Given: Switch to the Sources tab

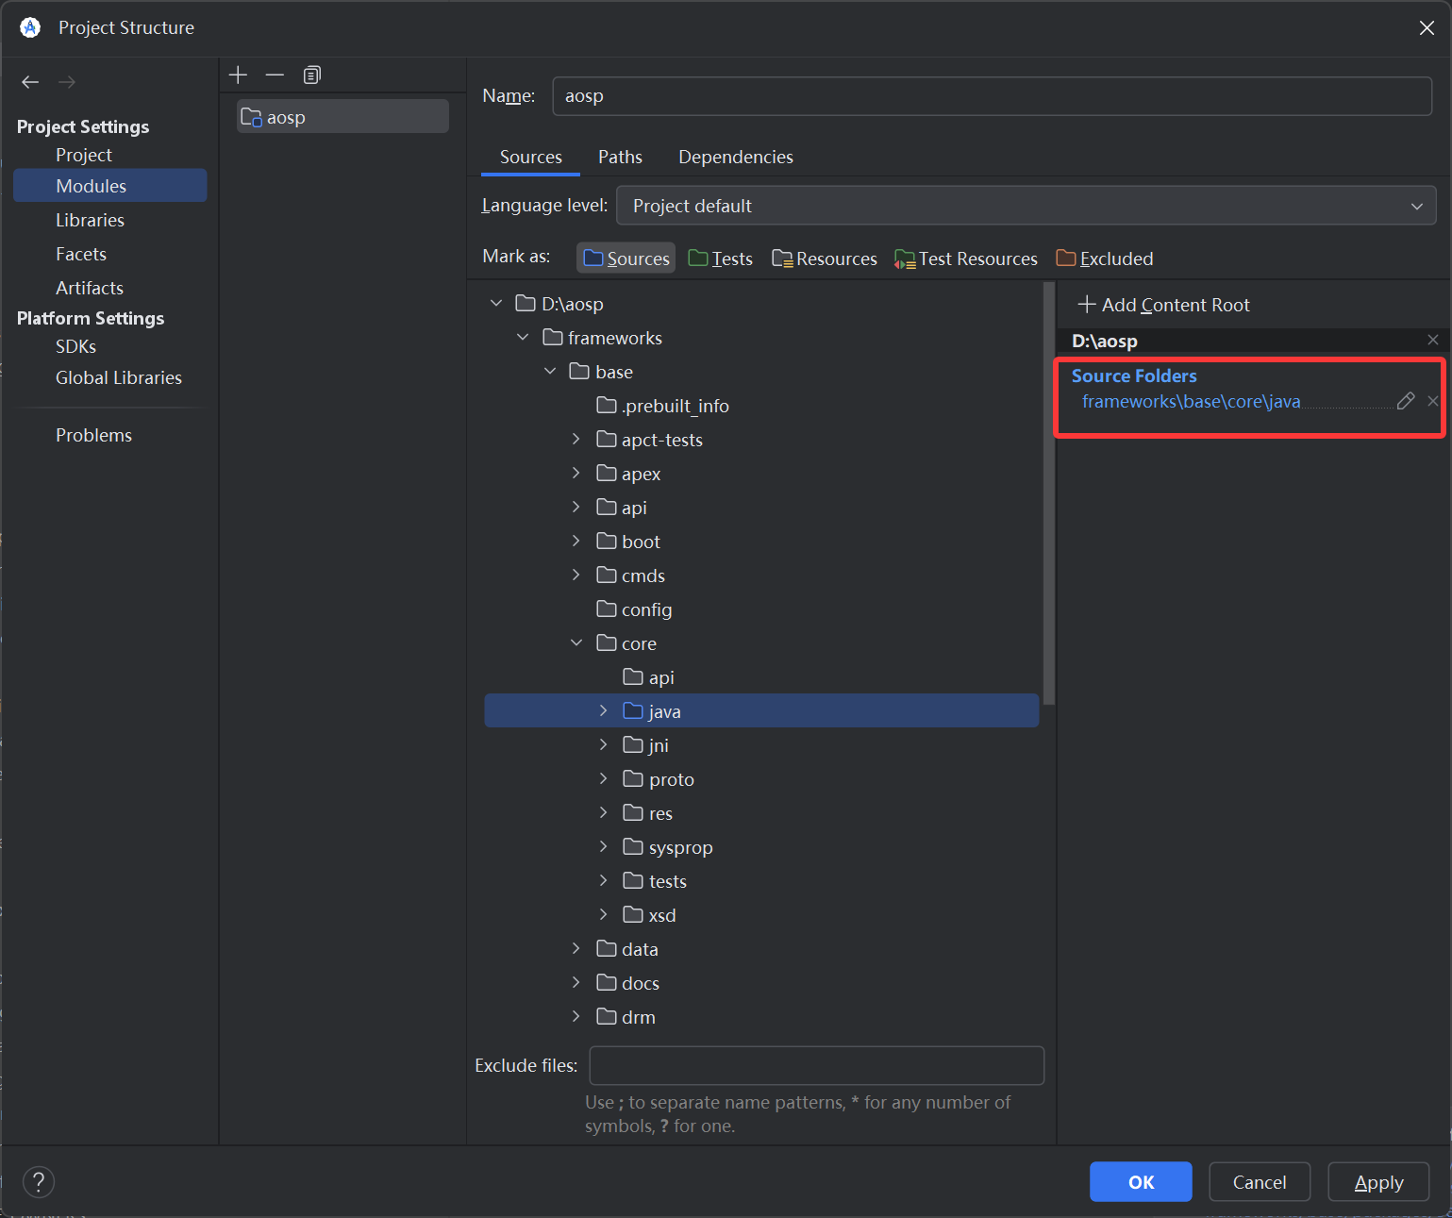Looking at the screenshot, I should pyautogui.click(x=530, y=157).
